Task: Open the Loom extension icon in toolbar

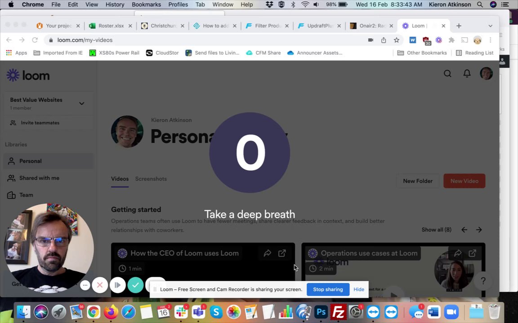Action: (x=439, y=40)
